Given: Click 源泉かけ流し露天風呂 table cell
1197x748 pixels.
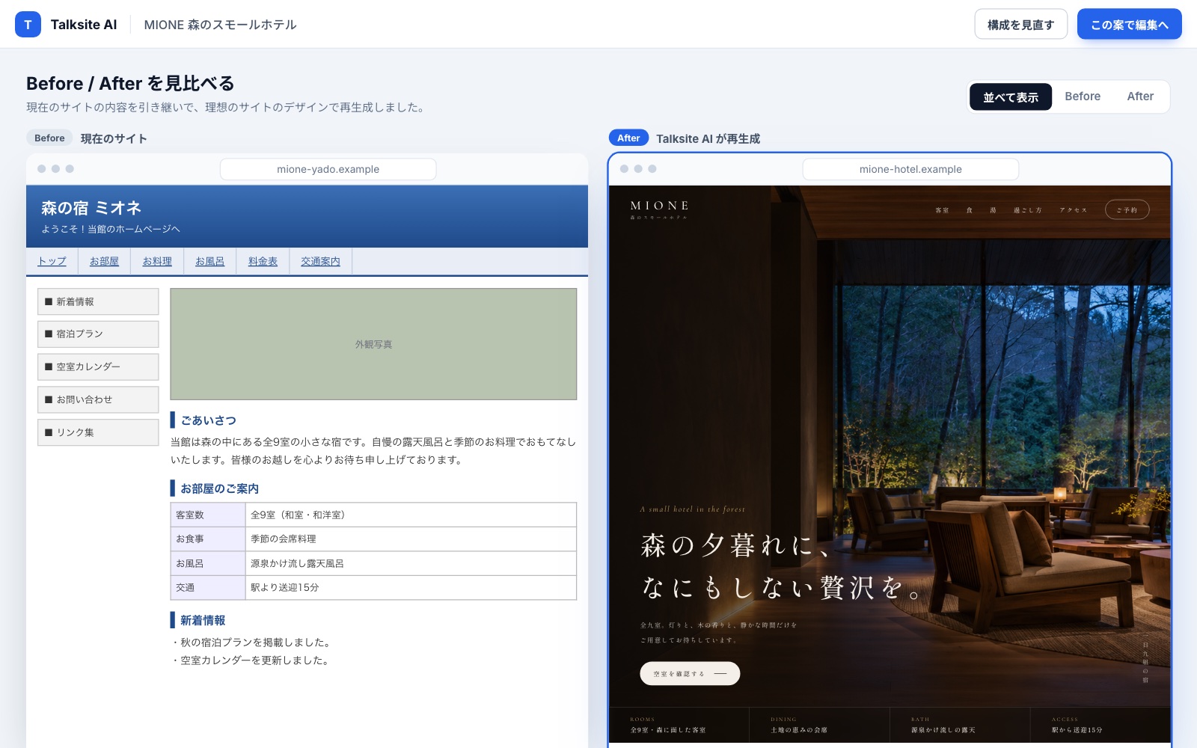Looking at the screenshot, I should 411,563.
